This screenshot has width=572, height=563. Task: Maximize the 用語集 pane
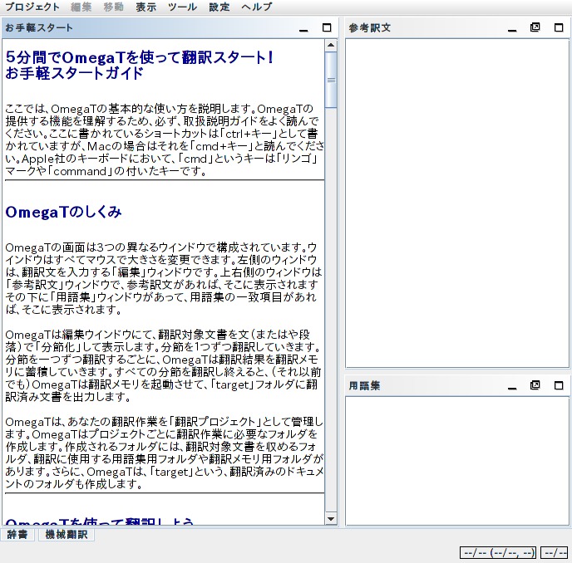pyautogui.click(x=559, y=385)
